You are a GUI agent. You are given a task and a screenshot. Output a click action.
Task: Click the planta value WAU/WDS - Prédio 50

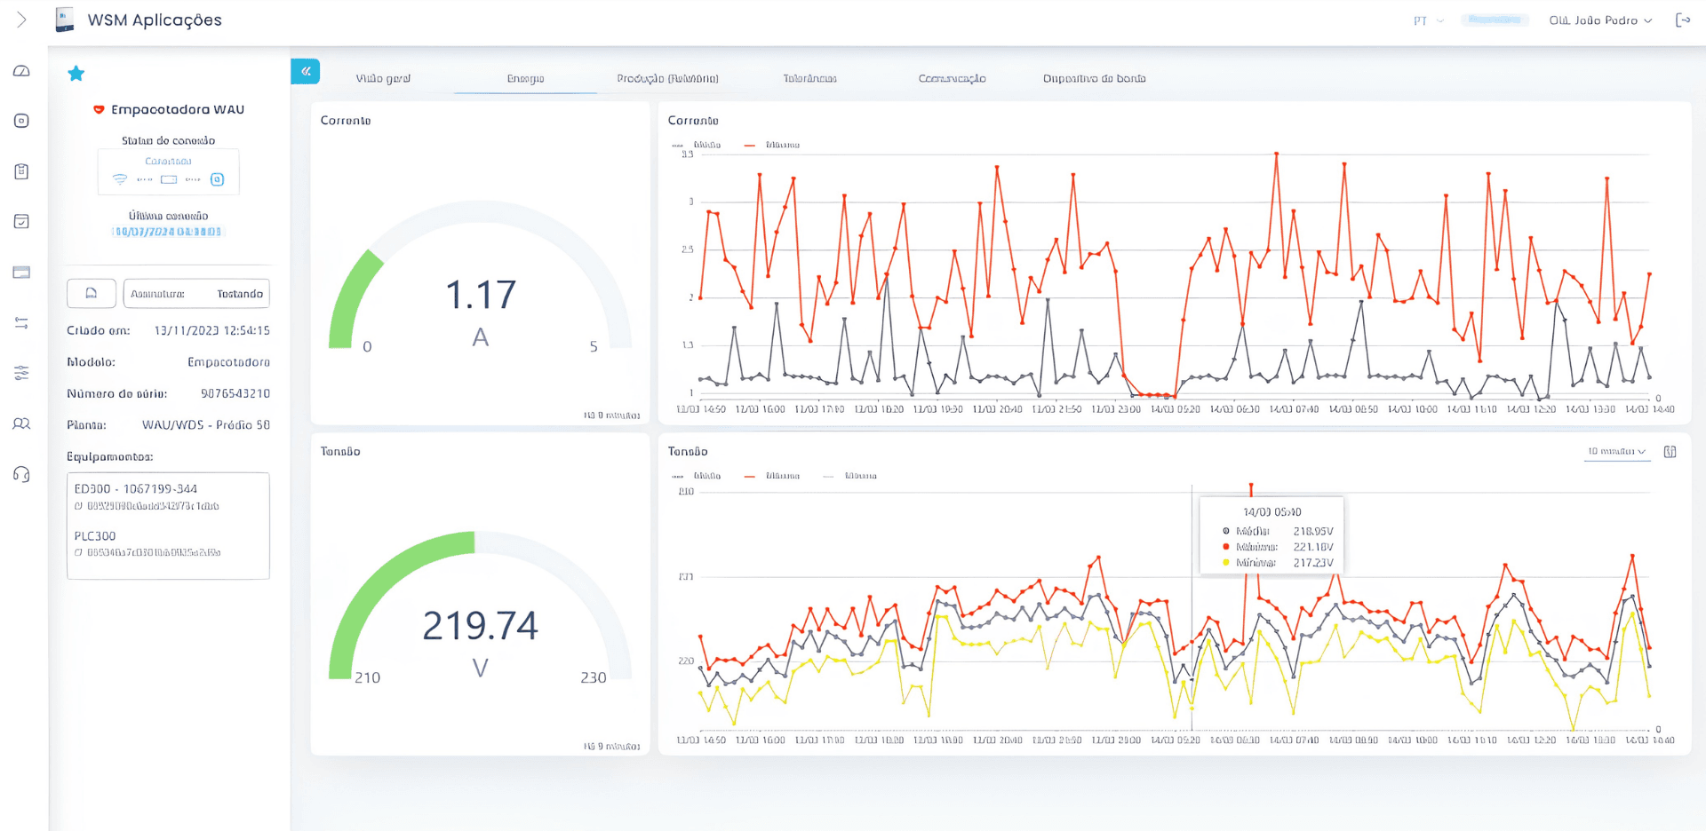(206, 425)
